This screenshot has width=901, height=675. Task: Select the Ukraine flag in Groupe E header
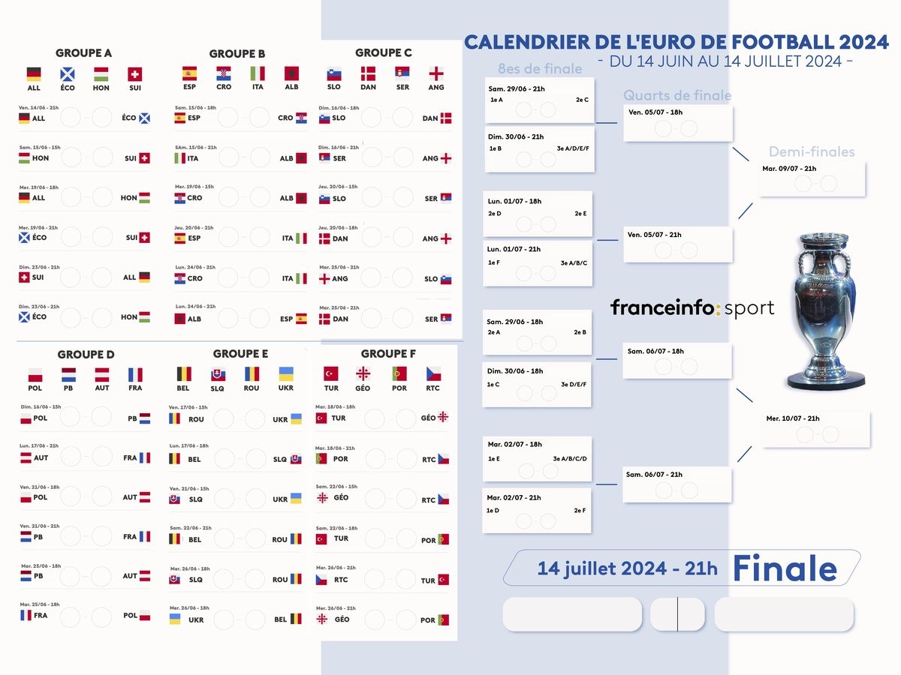click(x=286, y=373)
